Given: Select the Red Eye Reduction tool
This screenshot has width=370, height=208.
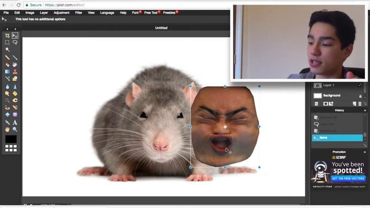Looking at the screenshot, I should (8, 107).
